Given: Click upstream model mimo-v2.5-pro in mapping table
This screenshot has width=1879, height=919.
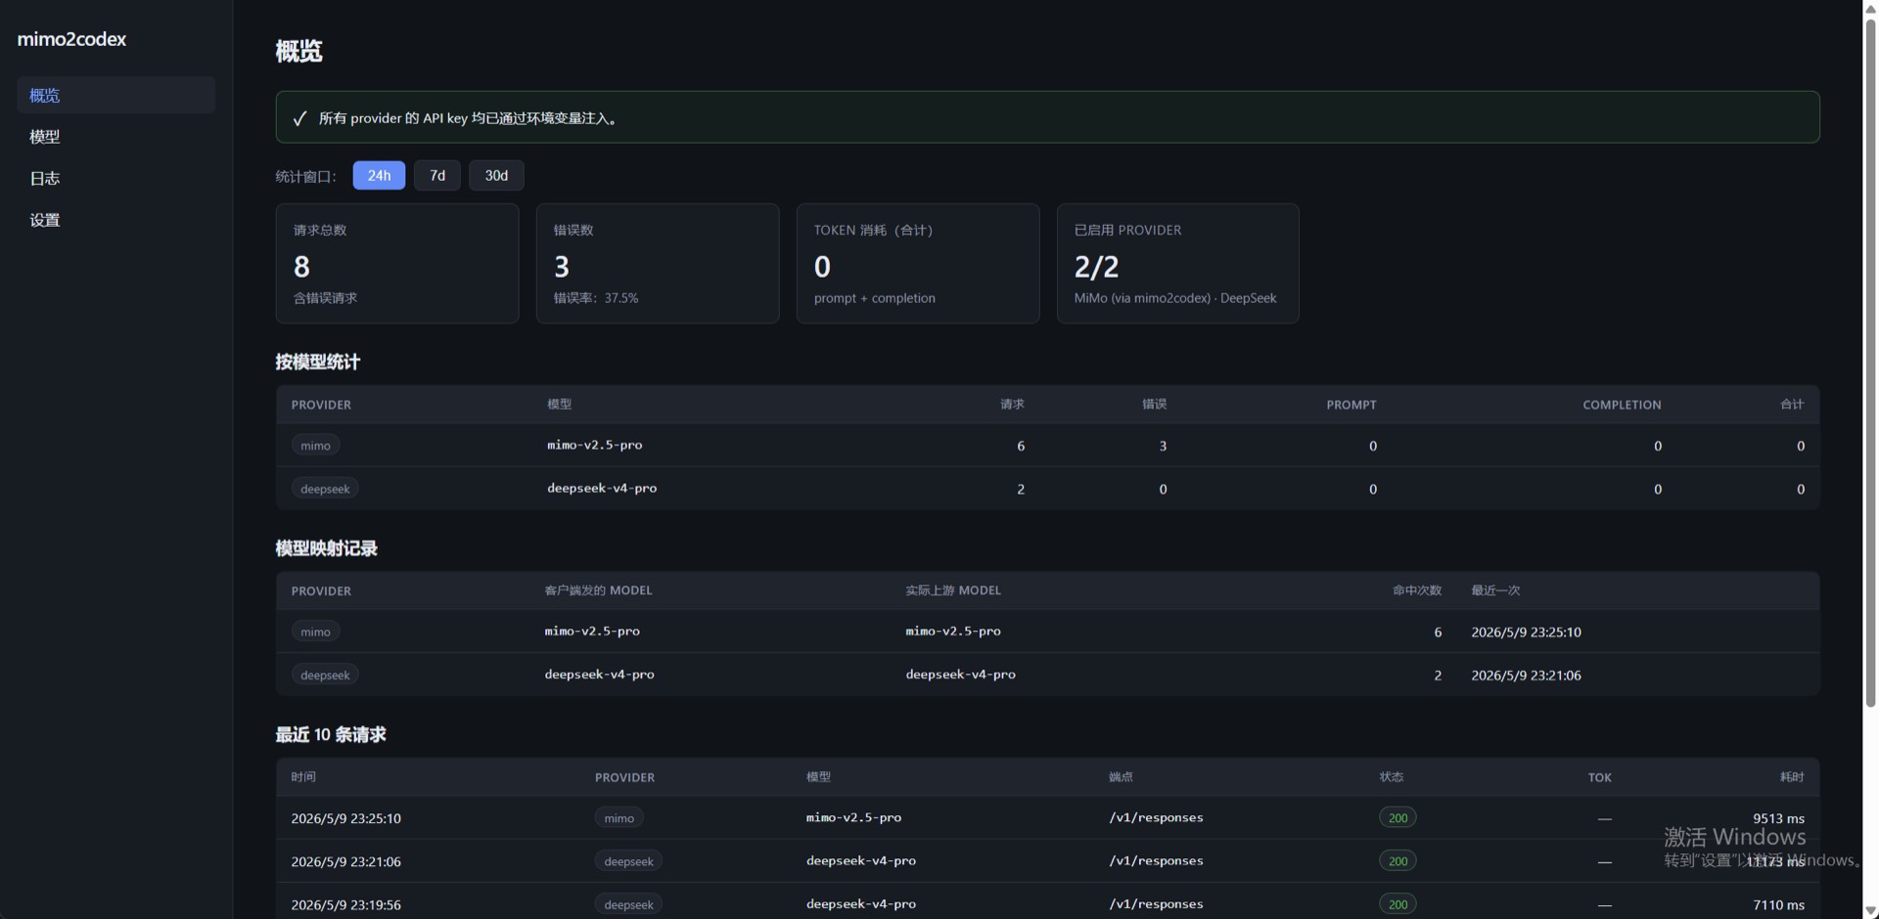Looking at the screenshot, I should tap(953, 632).
